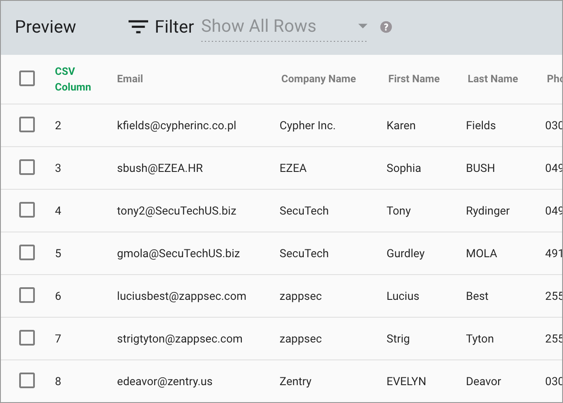Click the email cell for edeavor@zentry.us

[164, 381]
